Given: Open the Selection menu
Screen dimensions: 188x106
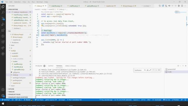Looking at the screenshot, I should click(x=17, y=2).
